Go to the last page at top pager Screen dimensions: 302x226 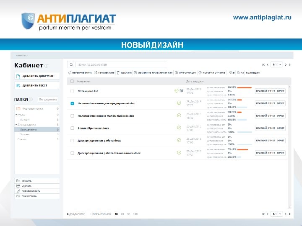pos(290,64)
